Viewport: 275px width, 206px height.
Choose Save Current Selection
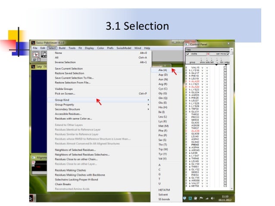click(99, 69)
